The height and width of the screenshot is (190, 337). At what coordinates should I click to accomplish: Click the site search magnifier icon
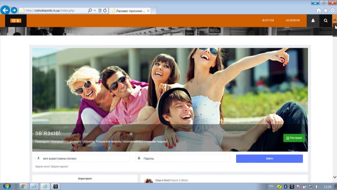point(326,21)
